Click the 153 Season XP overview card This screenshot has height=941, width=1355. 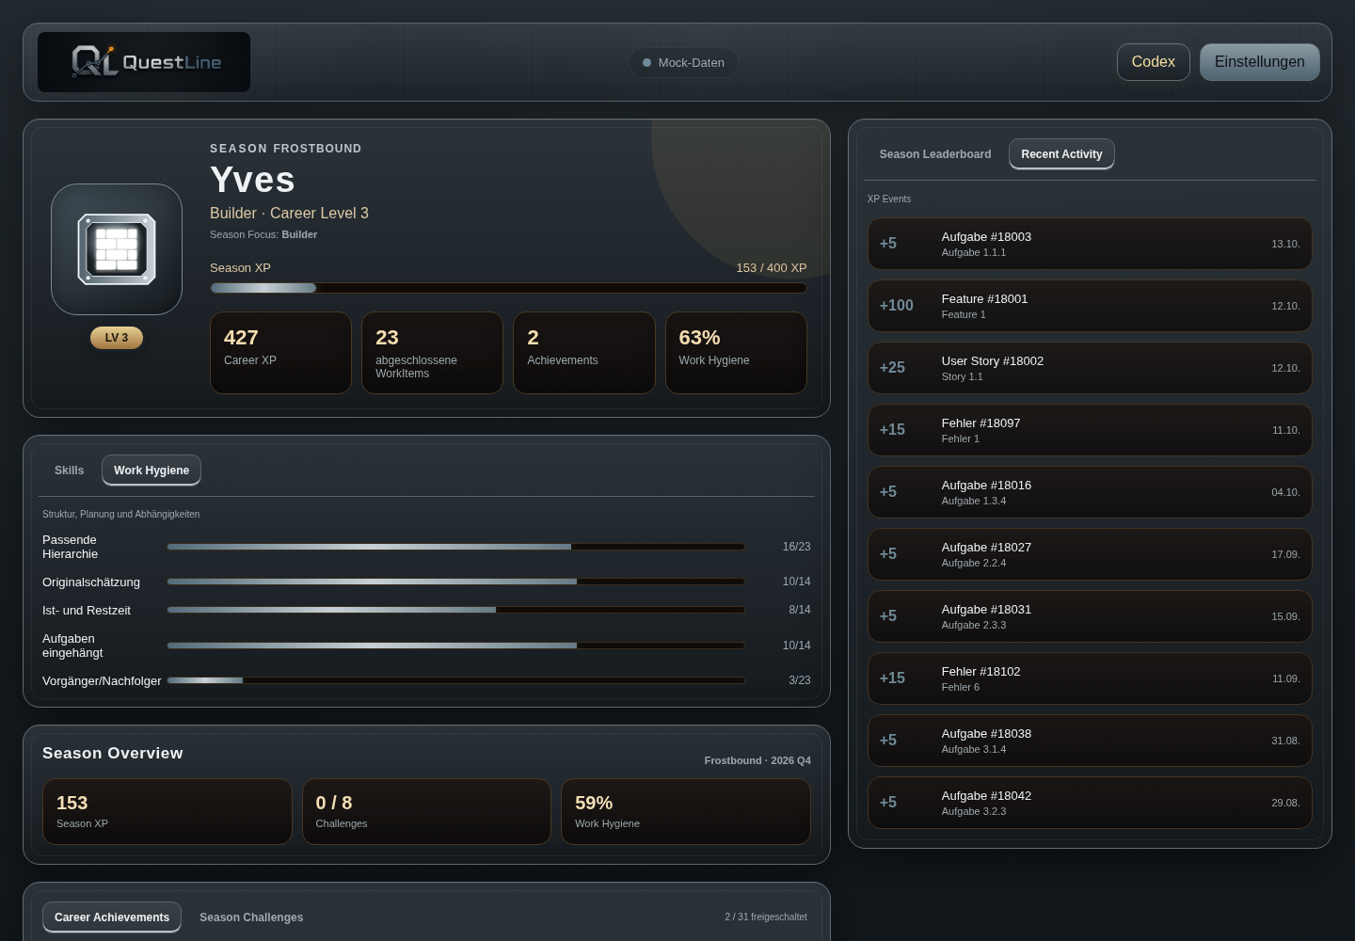coord(167,811)
